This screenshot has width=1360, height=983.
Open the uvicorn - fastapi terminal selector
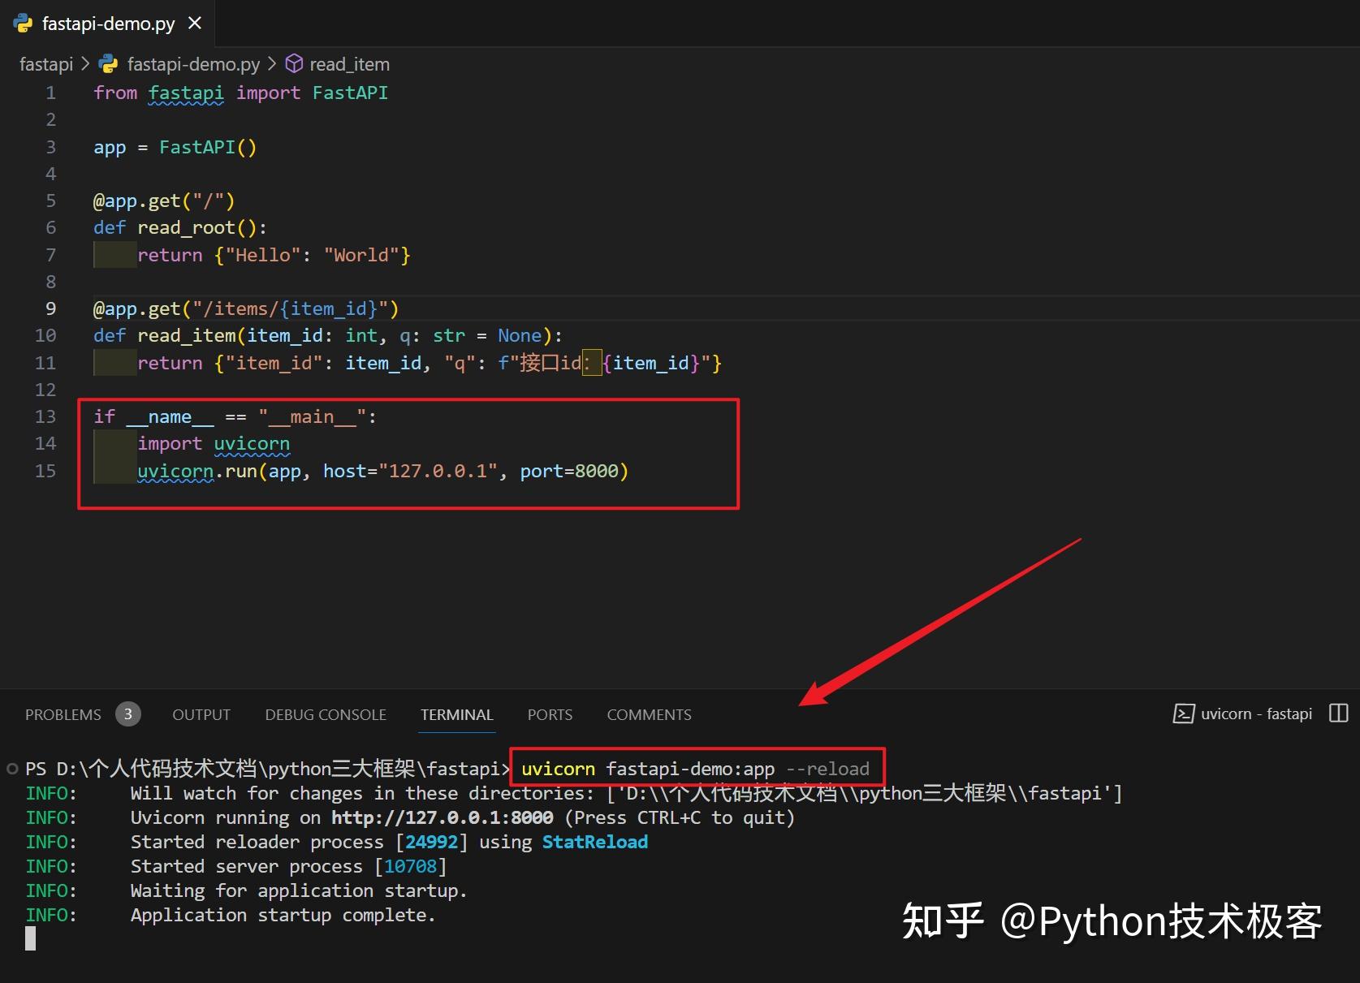click(1257, 714)
